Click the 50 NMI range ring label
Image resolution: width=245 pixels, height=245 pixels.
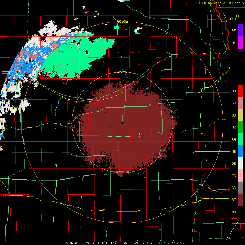click(122, 72)
